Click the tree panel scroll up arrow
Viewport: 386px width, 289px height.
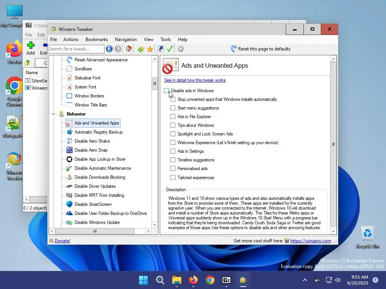tap(155, 59)
